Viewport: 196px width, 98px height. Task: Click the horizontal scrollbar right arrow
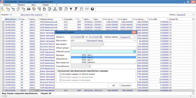[x=191, y=96]
